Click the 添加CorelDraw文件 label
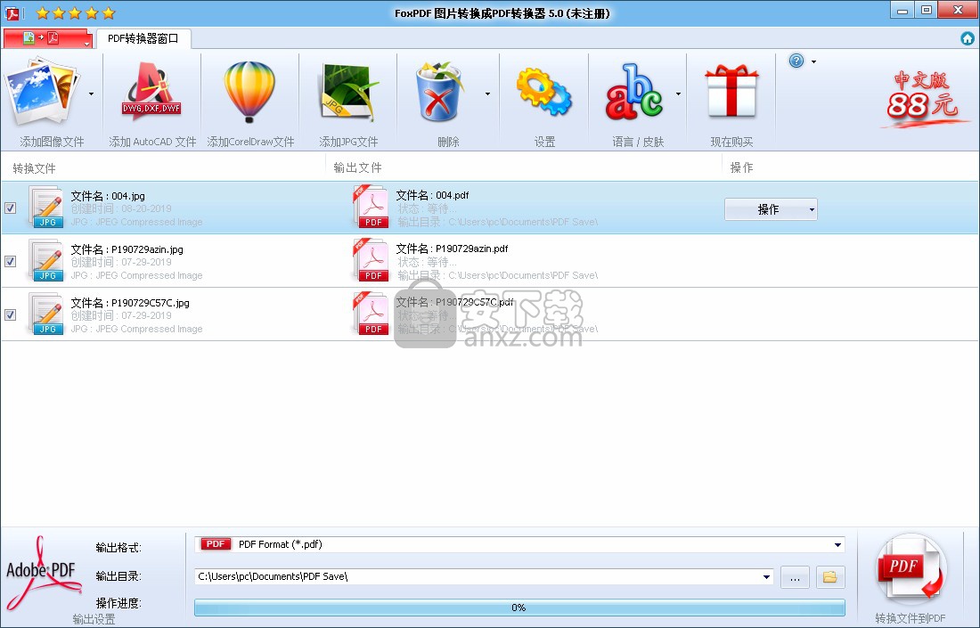Viewport: 980px width, 628px height. (250, 142)
